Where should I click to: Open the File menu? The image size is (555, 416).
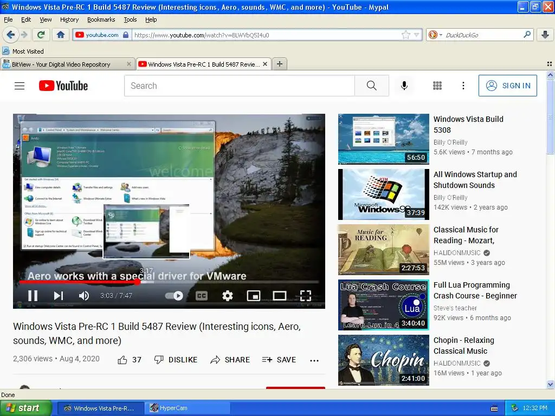[8, 19]
